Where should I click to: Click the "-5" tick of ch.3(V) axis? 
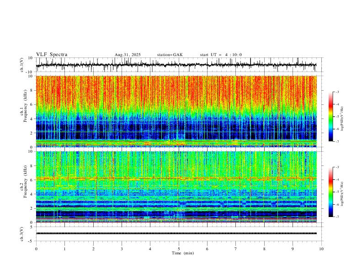[31, 241]
